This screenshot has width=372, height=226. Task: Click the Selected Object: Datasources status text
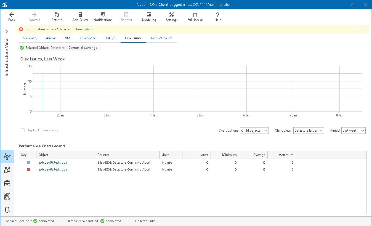61,48
